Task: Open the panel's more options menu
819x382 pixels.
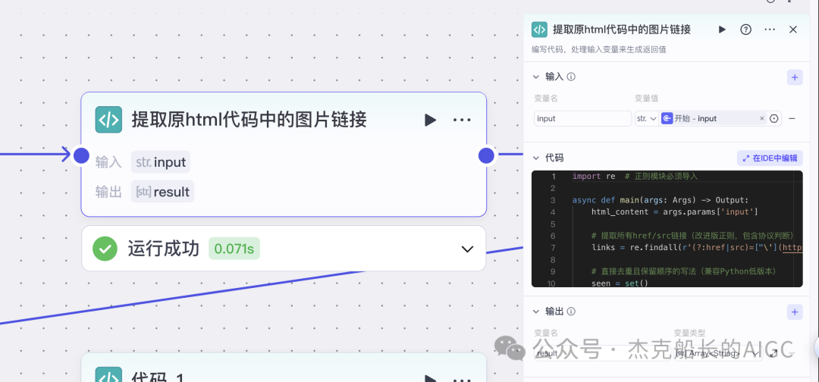Action: coord(770,30)
